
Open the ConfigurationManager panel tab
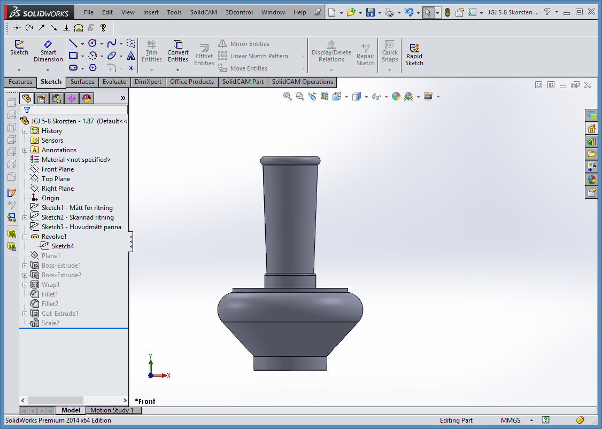(57, 99)
